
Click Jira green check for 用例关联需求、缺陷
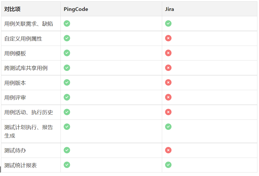[168, 23]
